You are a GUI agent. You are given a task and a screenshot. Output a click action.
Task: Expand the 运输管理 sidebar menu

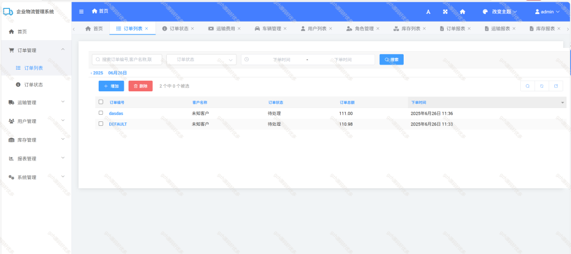36,102
